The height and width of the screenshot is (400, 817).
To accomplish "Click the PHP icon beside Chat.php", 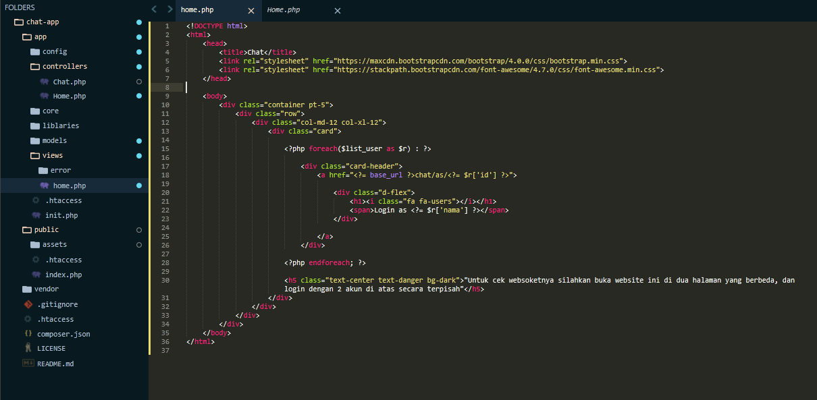I will point(44,82).
